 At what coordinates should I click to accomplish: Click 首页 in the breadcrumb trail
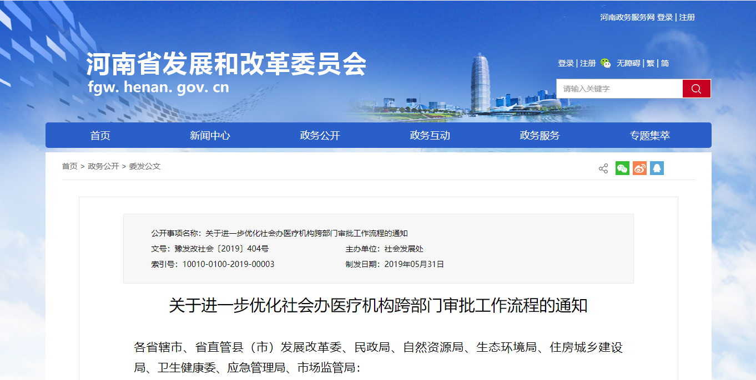tap(69, 166)
